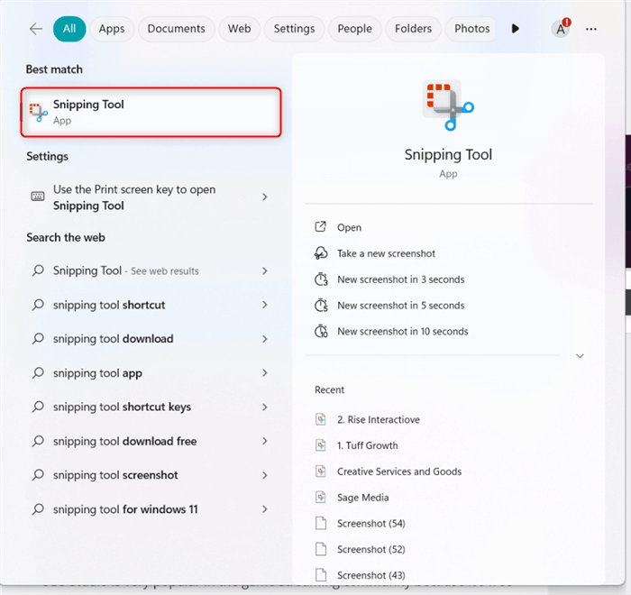Viewport: 631px width, 595px height.
Task: Click keyboard icon beside Print screen setting
Action: point(38,197)
